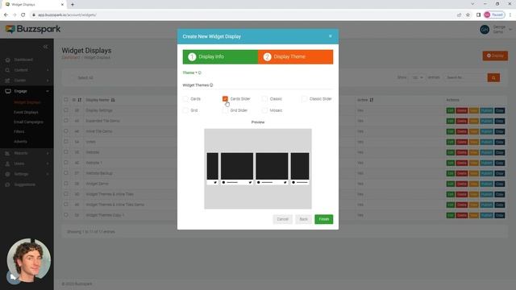This screenshot has height=290, width=516.
Task: Open the George Demo account dropdown arrow
Action: point(510,30)
